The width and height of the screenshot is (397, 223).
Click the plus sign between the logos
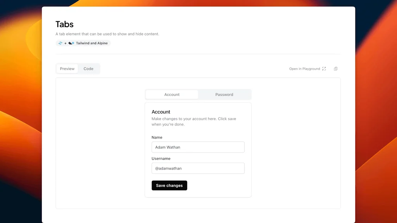pos(66,43)
